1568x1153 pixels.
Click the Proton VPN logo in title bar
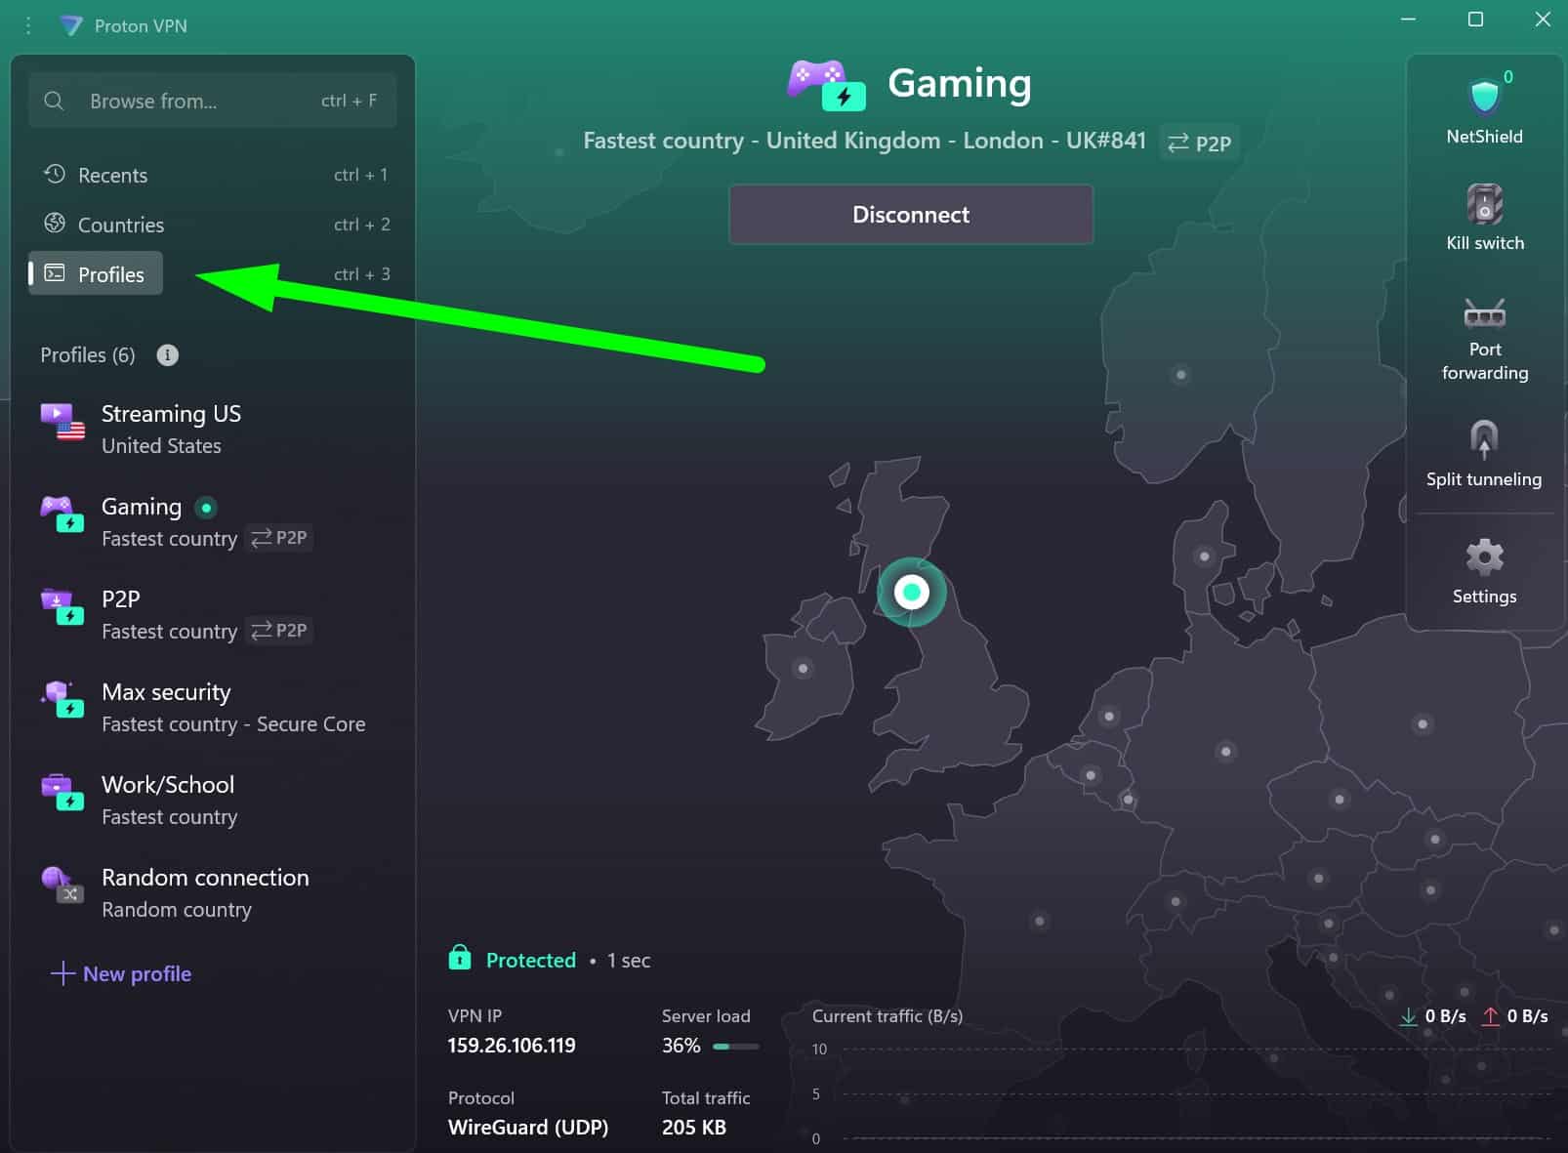70,25
